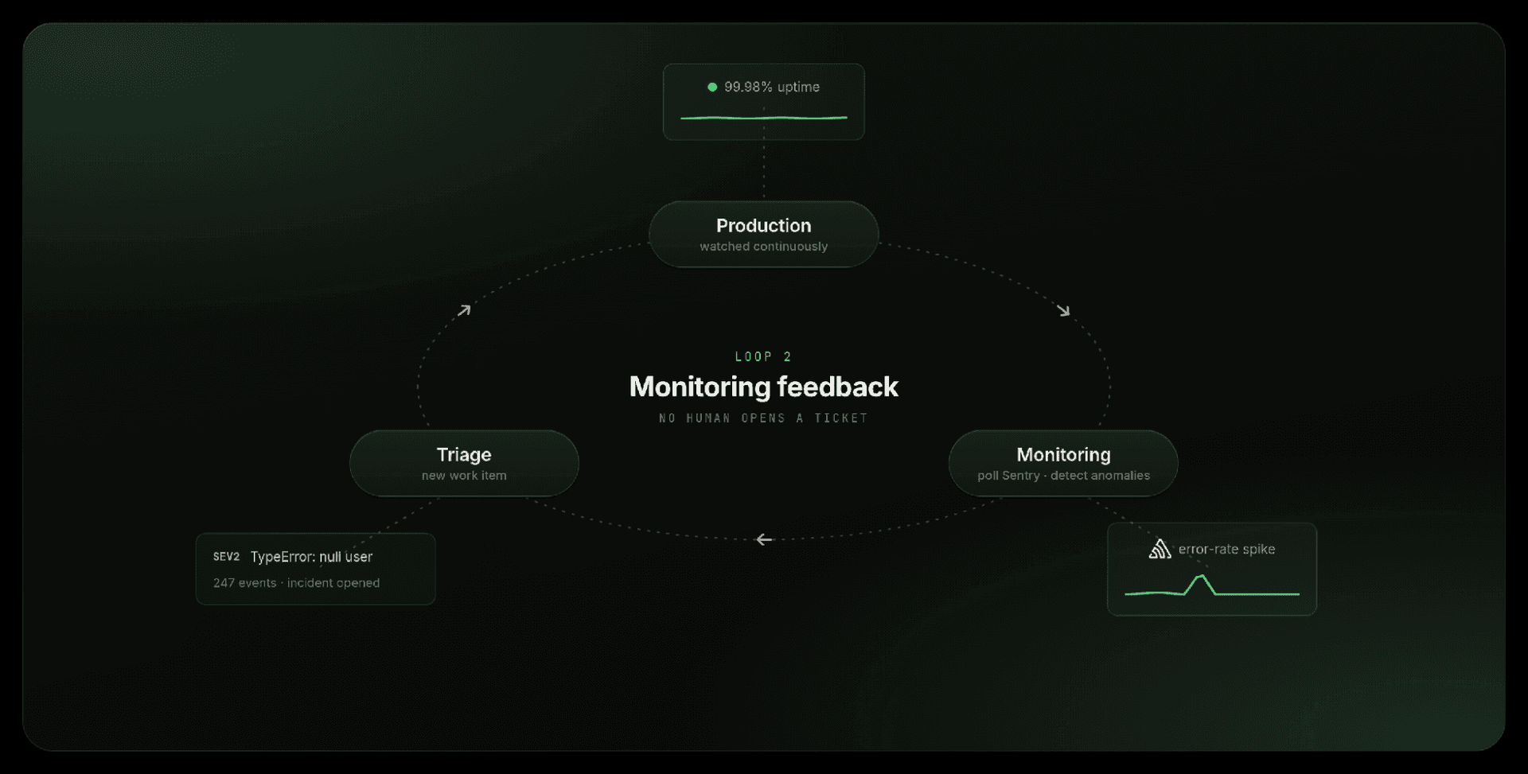Click "NO HUMAN OPENS A TICKET" text
Image resolution: width=1528 pixels, height=774 pixels.
[764, 418]
